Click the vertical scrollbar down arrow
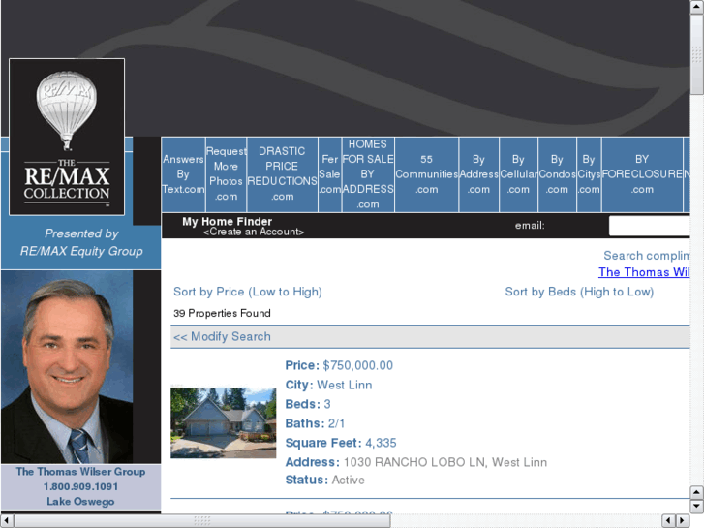 [697, 506]
